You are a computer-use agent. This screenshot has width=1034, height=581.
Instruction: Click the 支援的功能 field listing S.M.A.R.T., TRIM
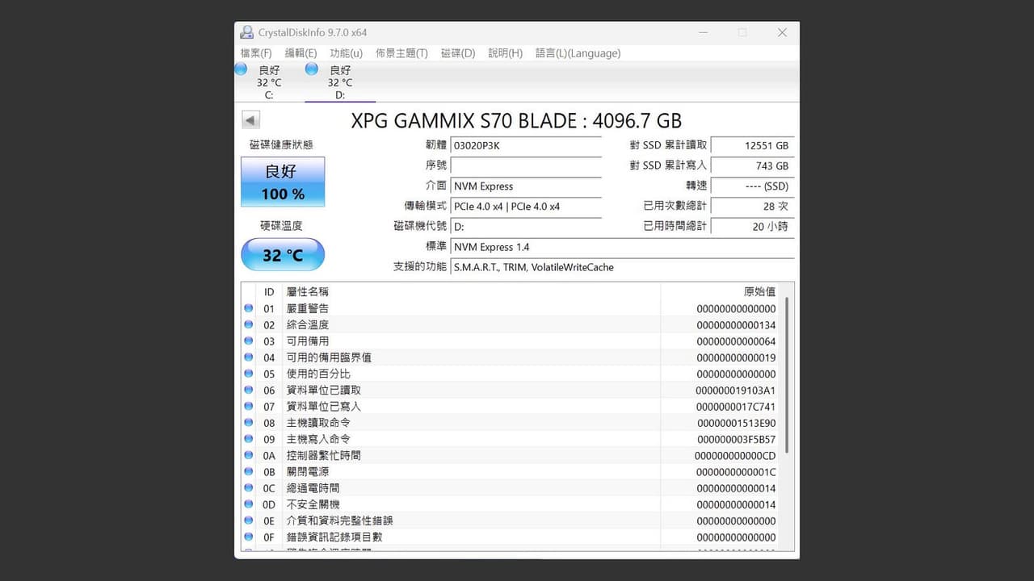(622, 267)
